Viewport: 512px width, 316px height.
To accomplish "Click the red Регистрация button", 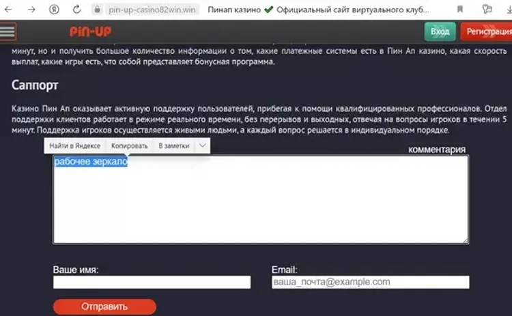I will point(487,31).
